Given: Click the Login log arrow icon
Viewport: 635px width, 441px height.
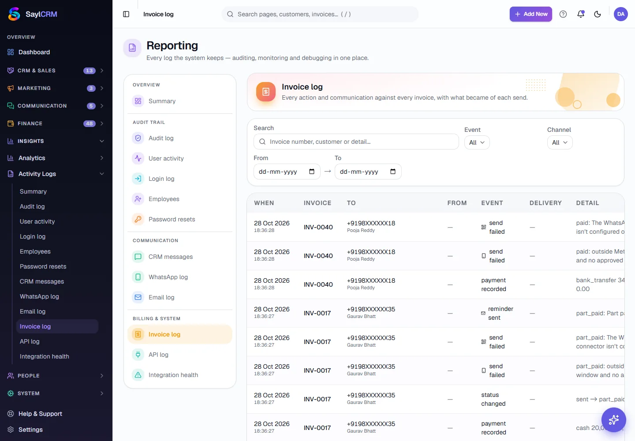Looking at the screenshot, I should tap(138, 179).
